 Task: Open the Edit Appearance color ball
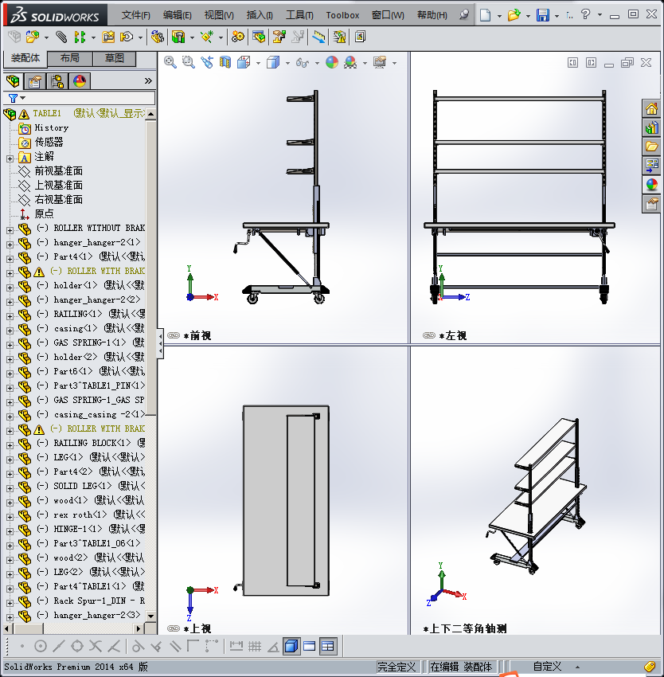coord(331,63)
